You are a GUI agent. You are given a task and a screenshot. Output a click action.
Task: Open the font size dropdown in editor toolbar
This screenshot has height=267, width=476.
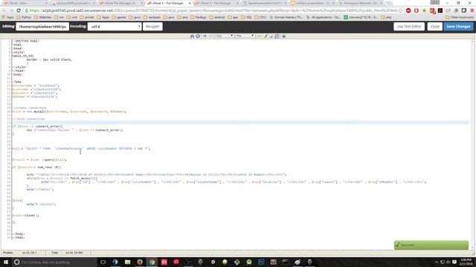coord(225,36)
